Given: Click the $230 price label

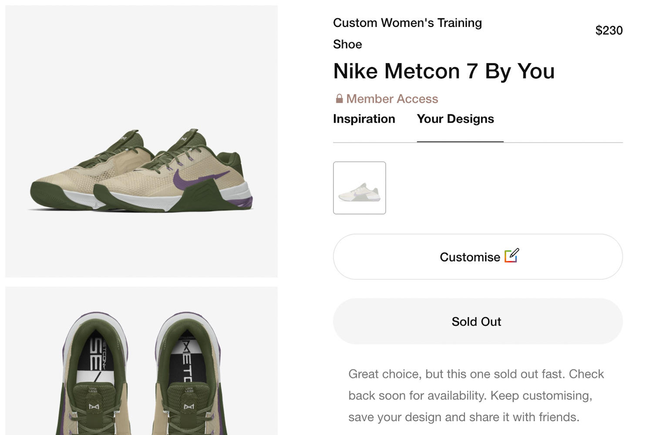Looking at the screenshot, I should click(x=609, y=30).
